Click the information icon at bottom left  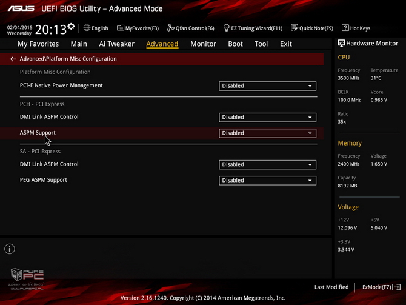10,249
